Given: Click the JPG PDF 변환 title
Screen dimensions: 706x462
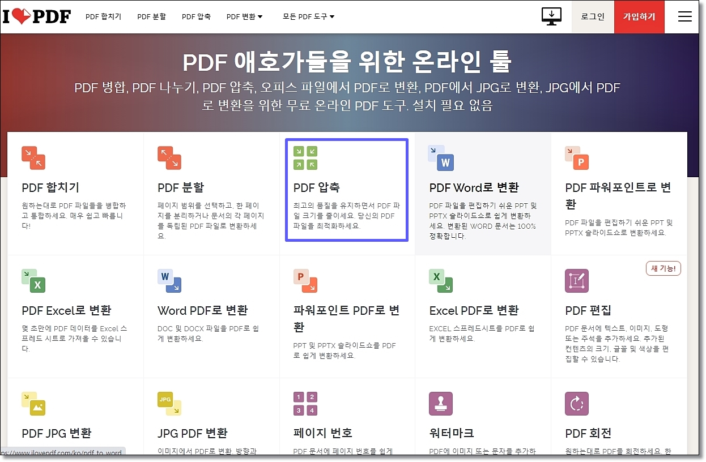Looking at the screenshot, I should (193, 433).
